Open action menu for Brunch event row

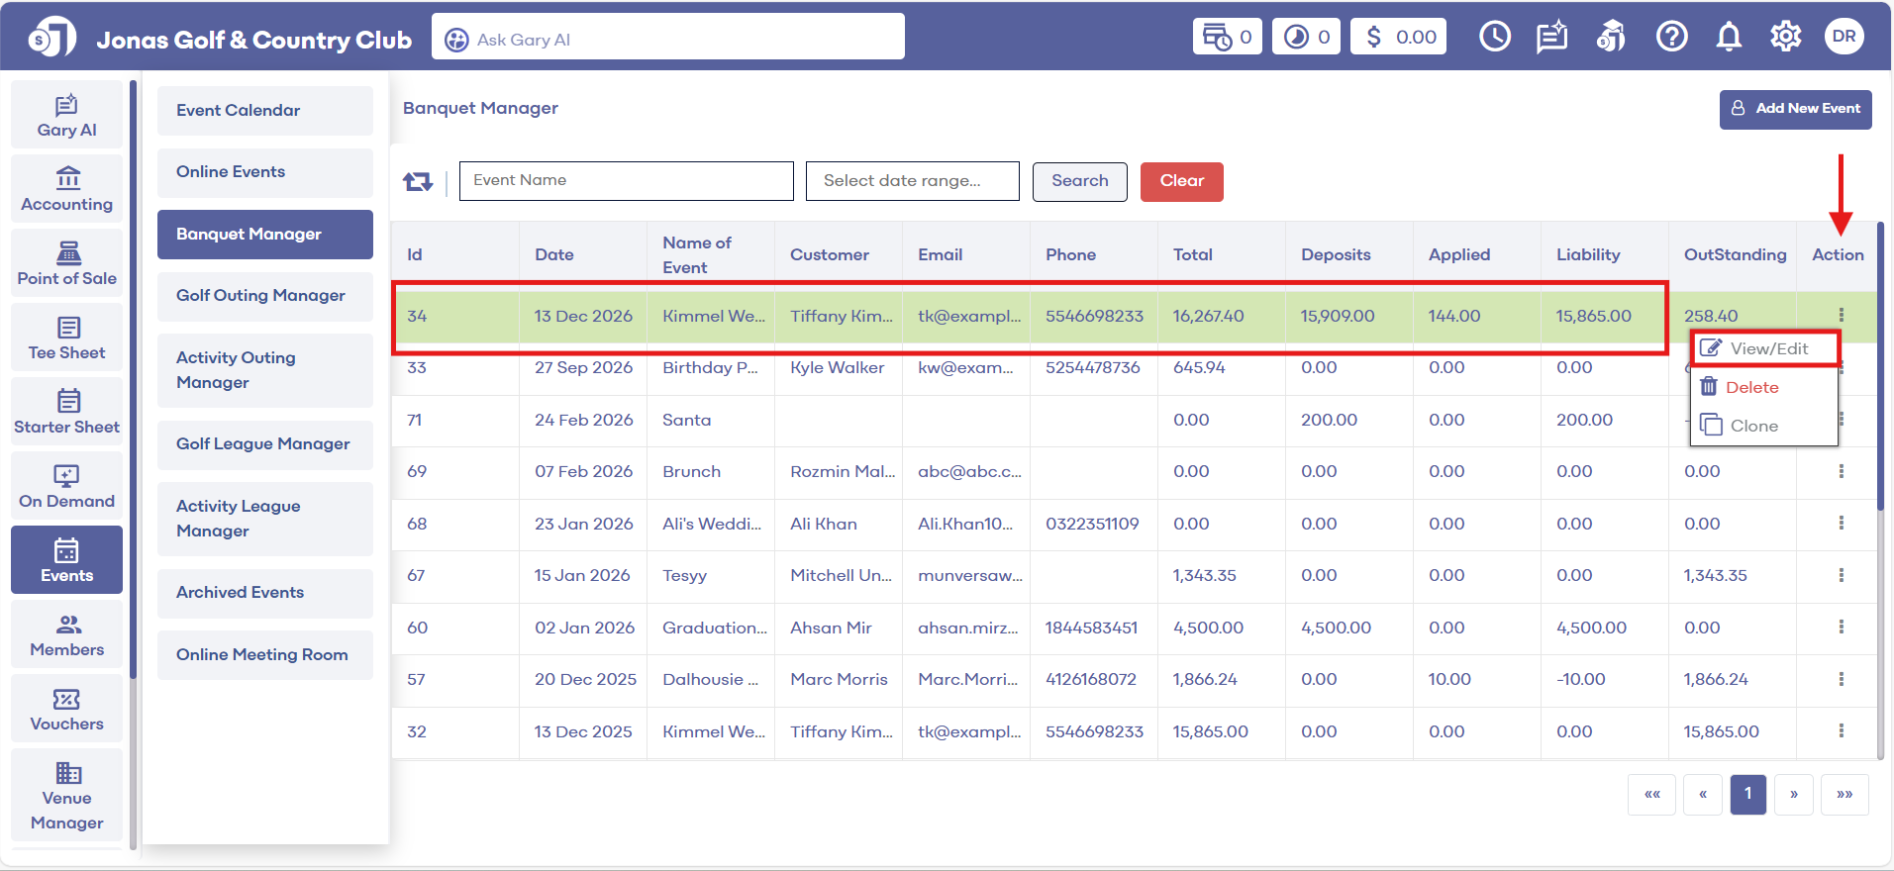click(1841, 472)
